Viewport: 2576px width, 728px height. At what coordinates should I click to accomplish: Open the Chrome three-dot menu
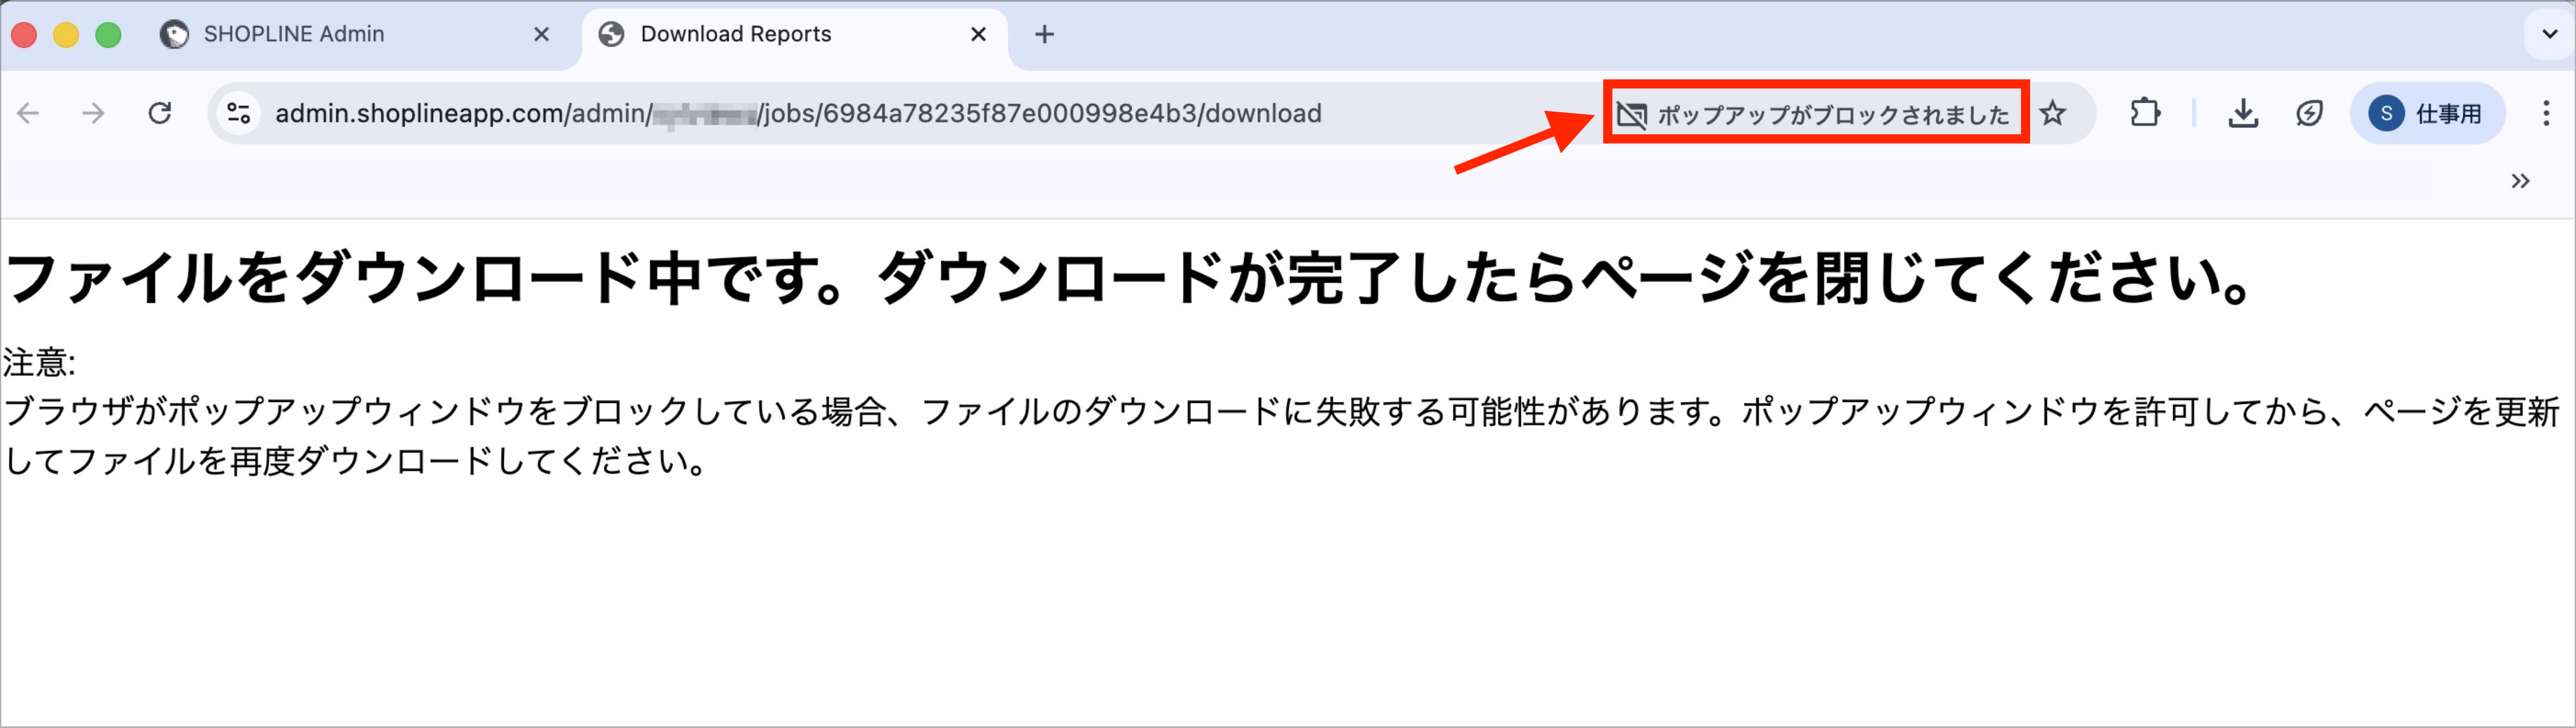(2546, 113)
